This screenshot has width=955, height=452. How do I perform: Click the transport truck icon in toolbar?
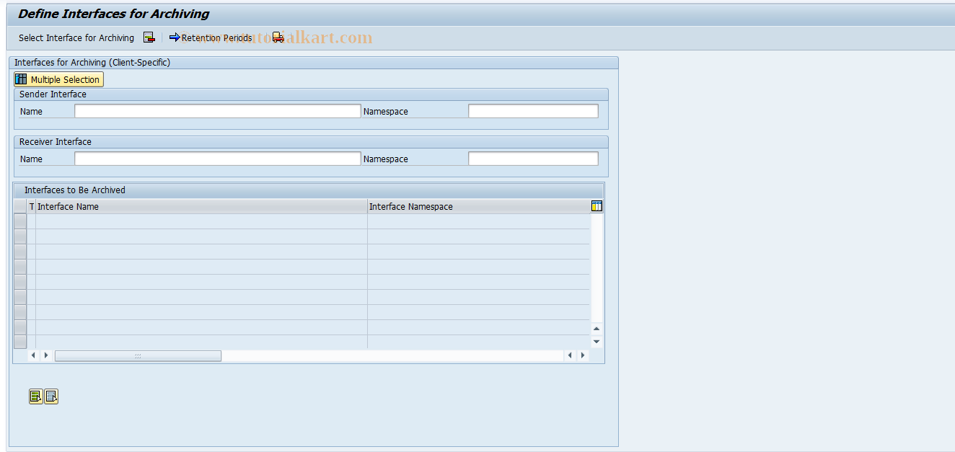point(278,37)
